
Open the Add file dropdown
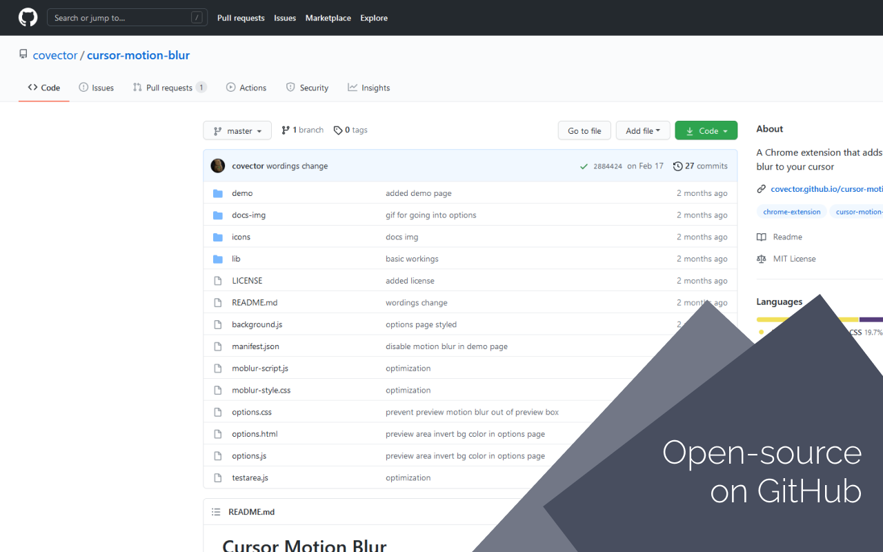tap(643, 130)
